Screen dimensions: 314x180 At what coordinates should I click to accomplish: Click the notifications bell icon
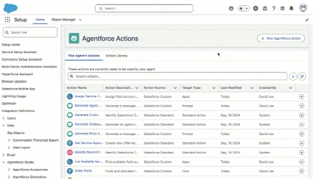(291, 8)
